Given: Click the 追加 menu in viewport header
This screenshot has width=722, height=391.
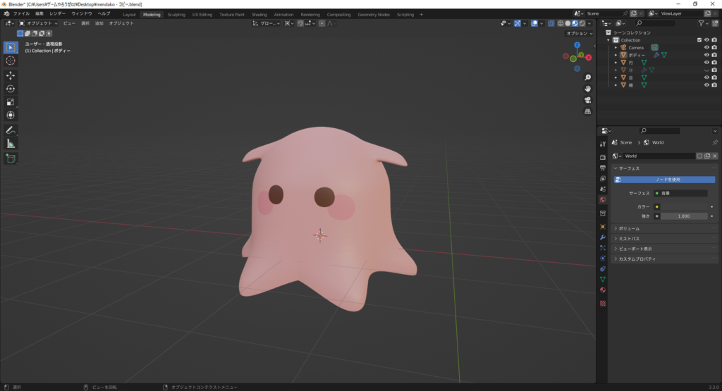Looking at the screenshot, I should (x=99, y=23).
